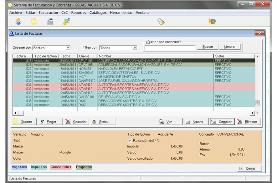Click the blue triangle icon of Lista de Facturas
The width and height of the screenshot is (277, 183).
point(11,33)
